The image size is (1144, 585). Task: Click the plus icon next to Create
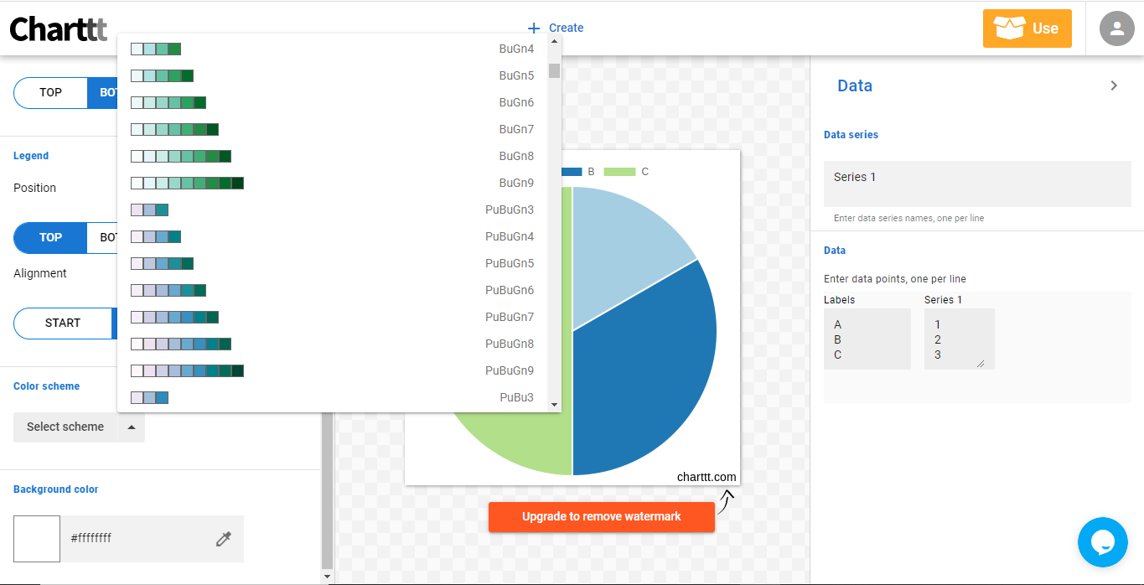(534, 28)
